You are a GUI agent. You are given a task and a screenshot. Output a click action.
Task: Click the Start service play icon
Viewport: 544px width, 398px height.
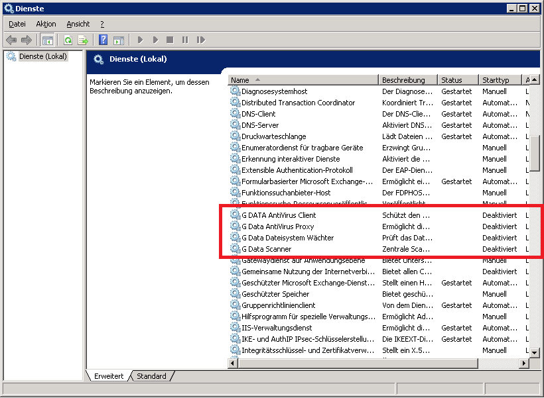tap(140, 40)
